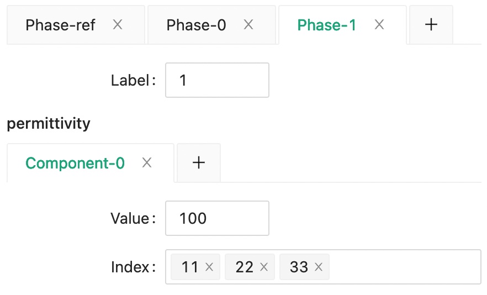Add a new phase tab
The width and height of the screenshot is (487, 295).
point(431,25)
